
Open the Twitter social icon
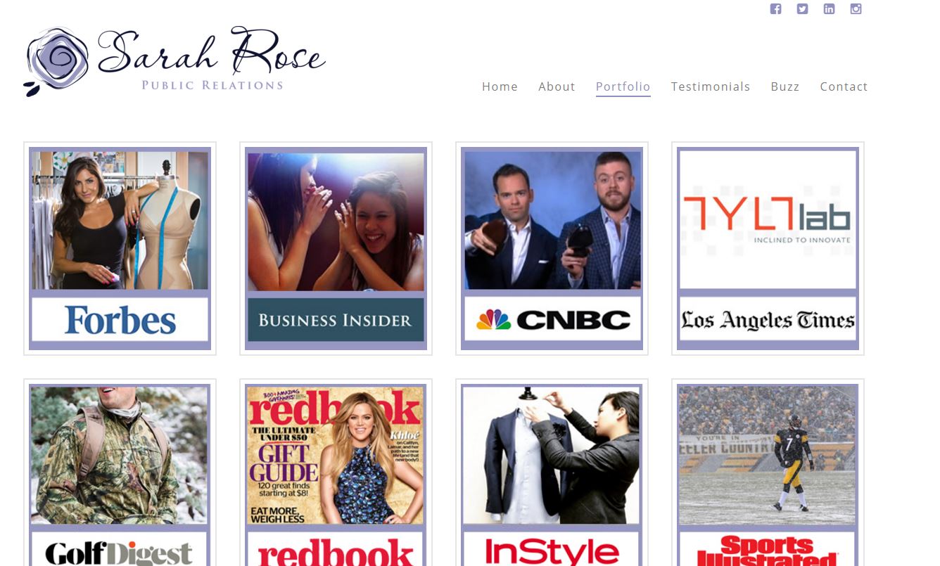click(802, 9)
